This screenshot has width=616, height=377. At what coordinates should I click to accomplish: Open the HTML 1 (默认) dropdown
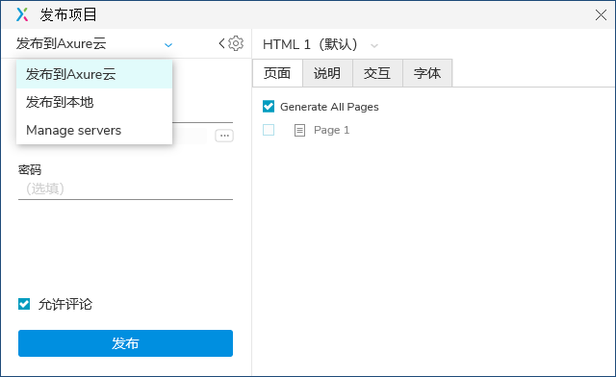[374, 45]
